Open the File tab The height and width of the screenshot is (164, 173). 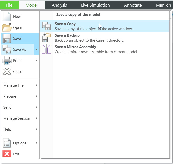pyautogui.click(x=9, y=5)
